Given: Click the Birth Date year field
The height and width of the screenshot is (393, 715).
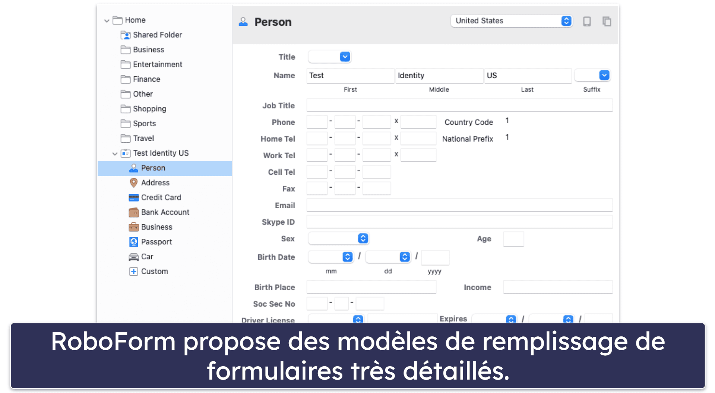Looking at the screenshot, I should tap(435, 257).
